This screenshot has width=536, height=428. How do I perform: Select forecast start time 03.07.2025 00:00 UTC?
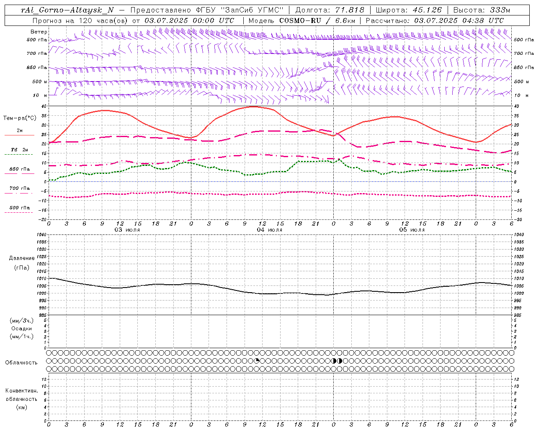click(x=189, y=20)
